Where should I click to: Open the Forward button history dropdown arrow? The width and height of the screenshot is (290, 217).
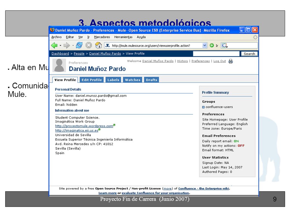(x=73, y=45)
